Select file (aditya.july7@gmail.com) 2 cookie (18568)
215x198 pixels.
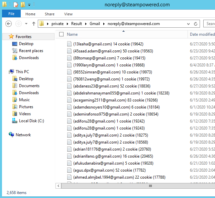(111, 142)
